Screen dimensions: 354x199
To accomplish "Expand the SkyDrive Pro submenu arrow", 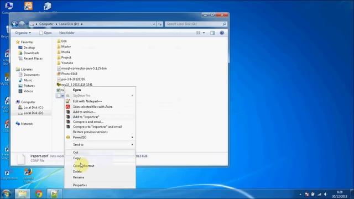I will (132, 96).
